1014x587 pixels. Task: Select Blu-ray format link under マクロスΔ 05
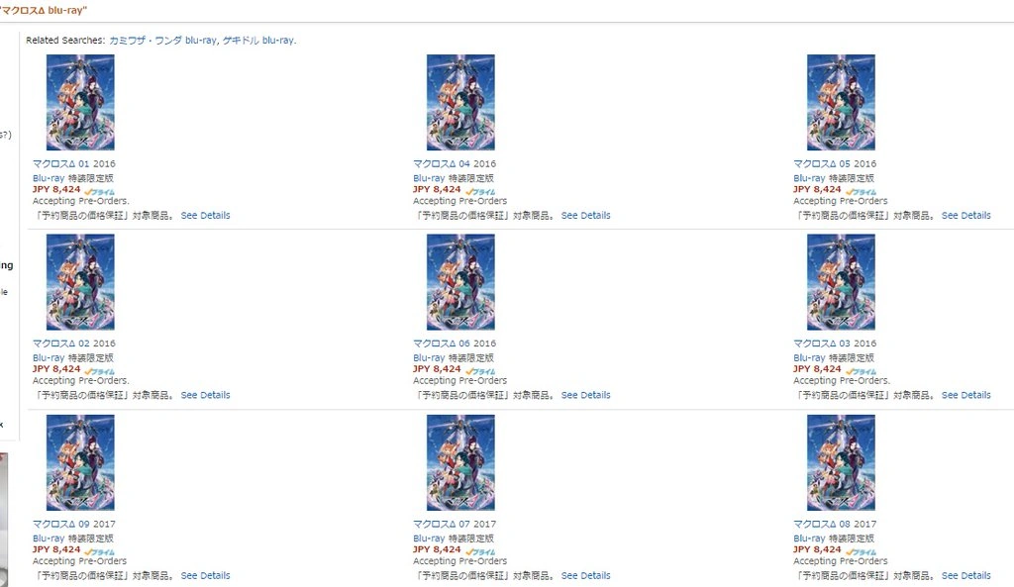click(808, 178)
